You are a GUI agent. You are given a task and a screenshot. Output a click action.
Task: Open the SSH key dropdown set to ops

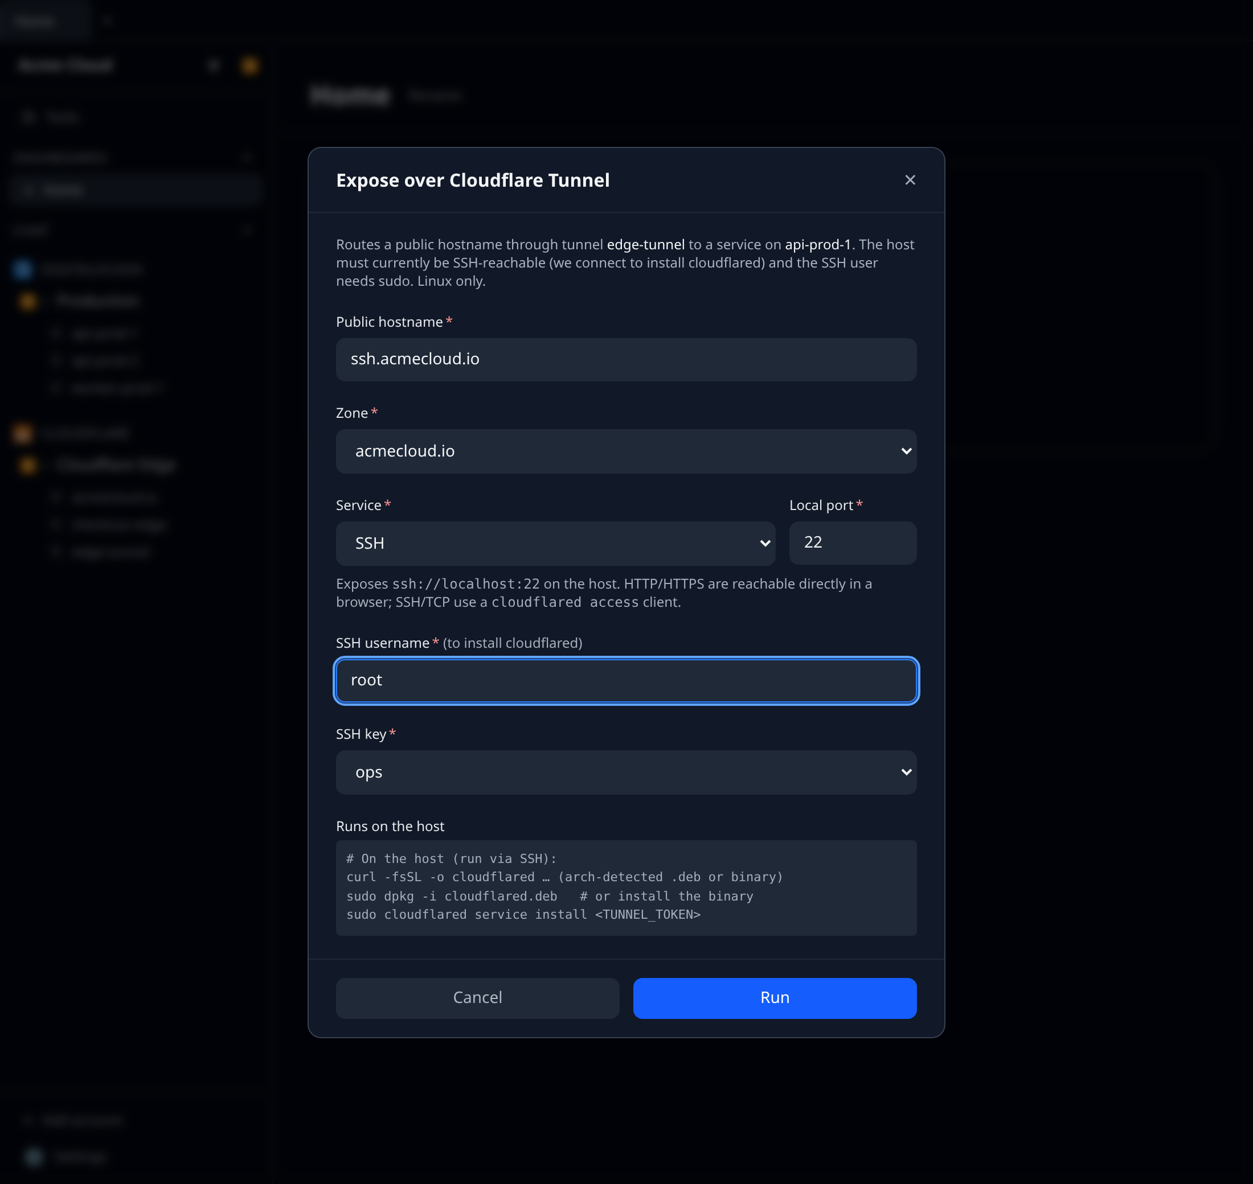click(x=626, y=772)
